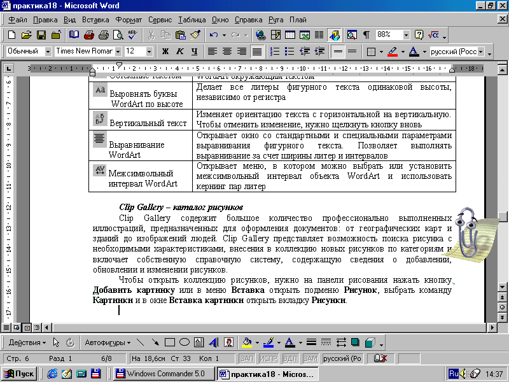Screen dimensions: 509x382
Task: Open the Файл menu
Action: pyautogui.click(x=18, y=20)
